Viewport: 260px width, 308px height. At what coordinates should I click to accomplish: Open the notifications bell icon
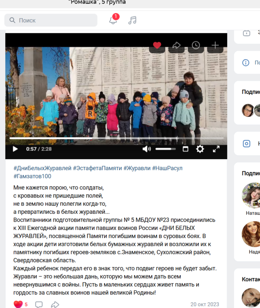pos(113,20)
